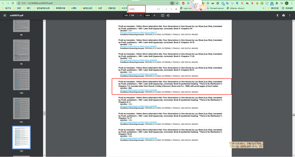Go back with the browser back arrow
Screen dimensions: 295x157
[x=3, y=3]
